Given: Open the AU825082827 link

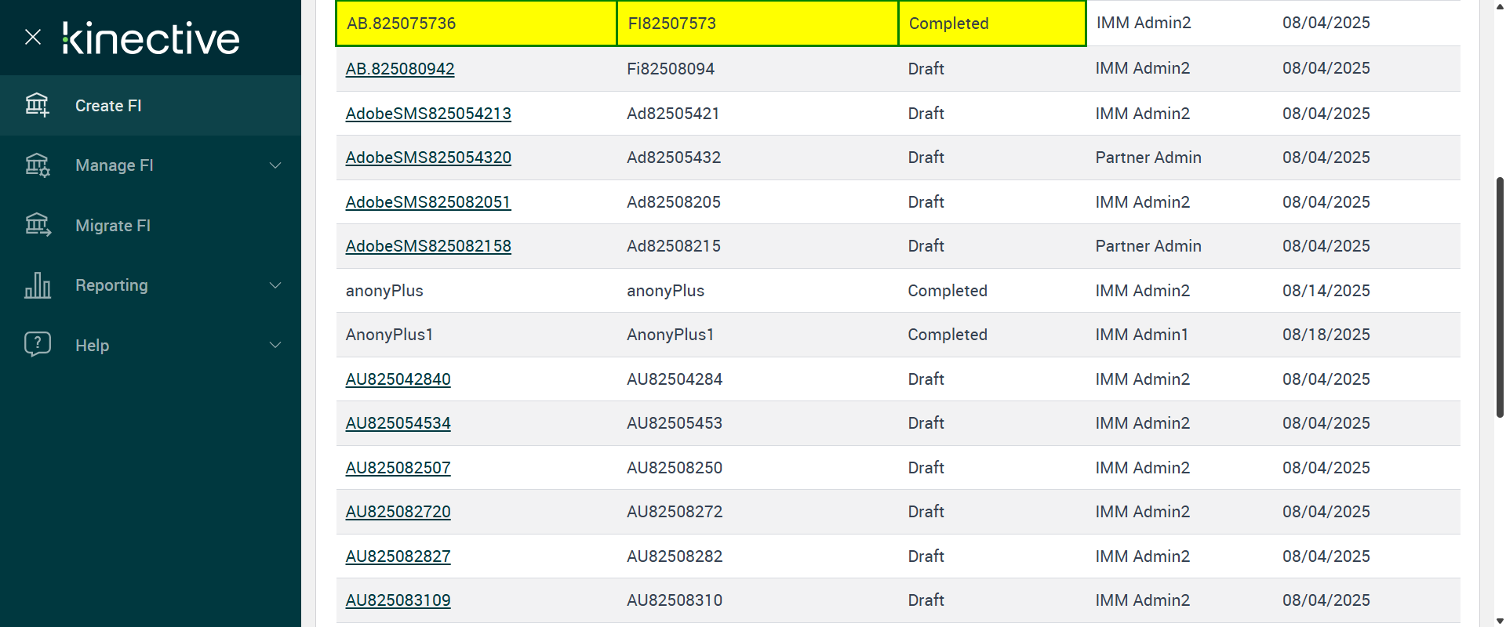Looking at the screenshot, I should tap(398, 556).
